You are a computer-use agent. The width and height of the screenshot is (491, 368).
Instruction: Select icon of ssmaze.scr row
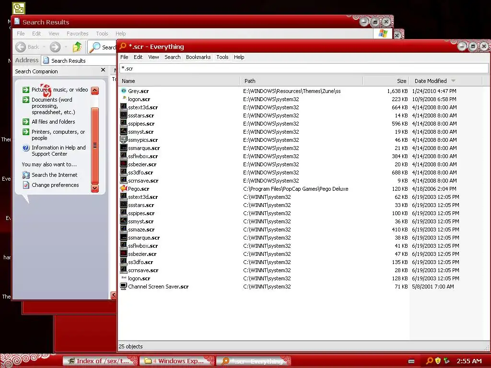(124, 230)
